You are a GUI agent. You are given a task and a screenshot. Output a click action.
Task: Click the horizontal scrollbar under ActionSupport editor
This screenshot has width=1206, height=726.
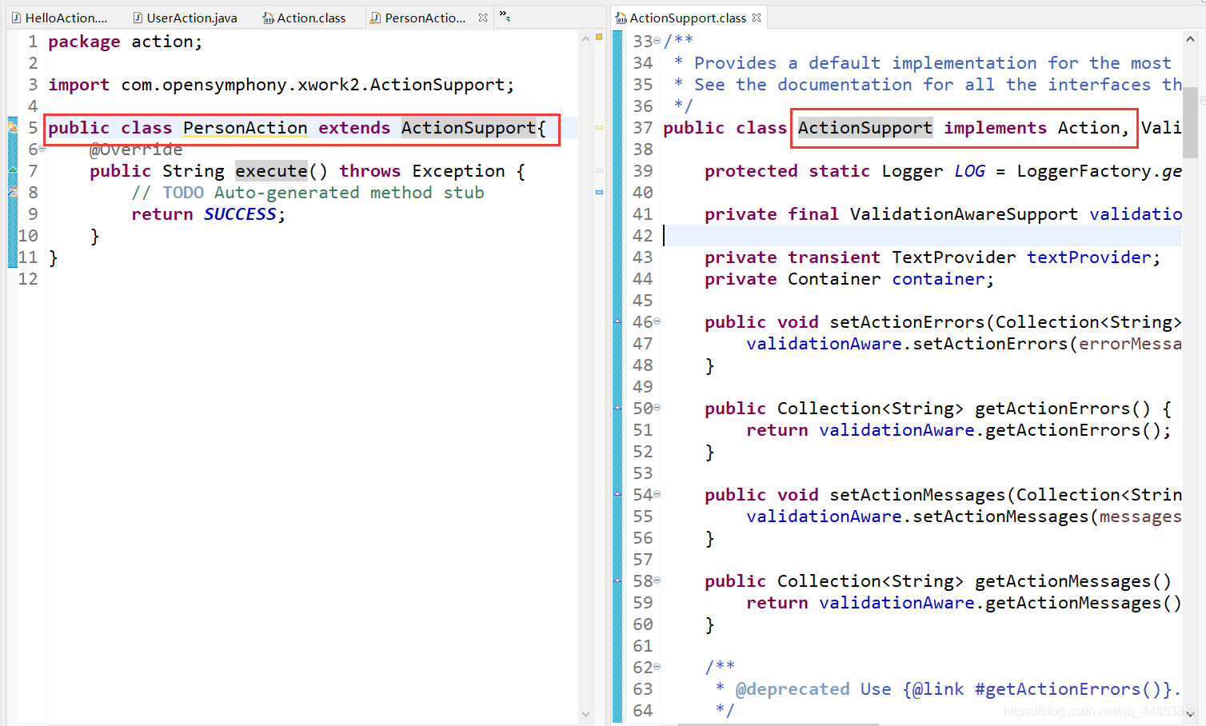click(777, 724)
